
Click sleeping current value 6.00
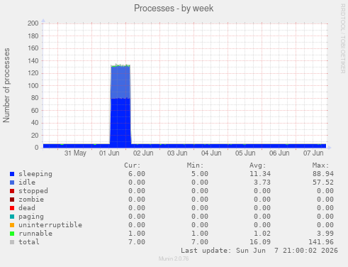coord(137,174)
